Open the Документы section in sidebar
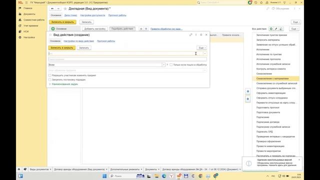 click(x=29, y=14)
